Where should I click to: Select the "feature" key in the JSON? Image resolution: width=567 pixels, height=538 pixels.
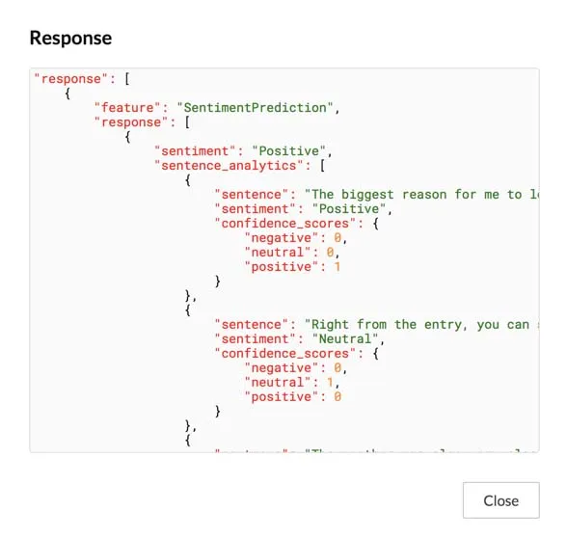(127, 108)
